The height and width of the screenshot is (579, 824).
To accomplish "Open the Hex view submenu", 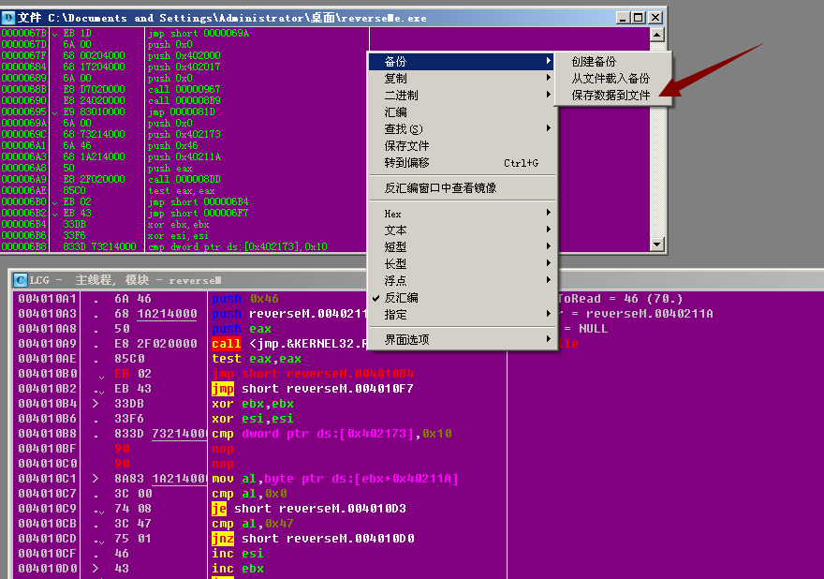I will point(462,214).
